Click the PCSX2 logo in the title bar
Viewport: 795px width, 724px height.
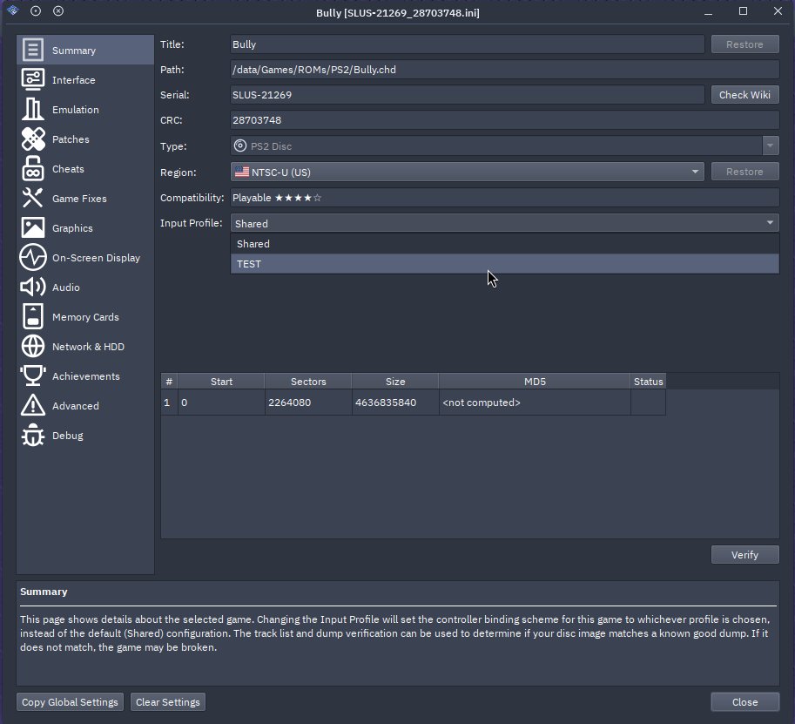pos(13,10)
